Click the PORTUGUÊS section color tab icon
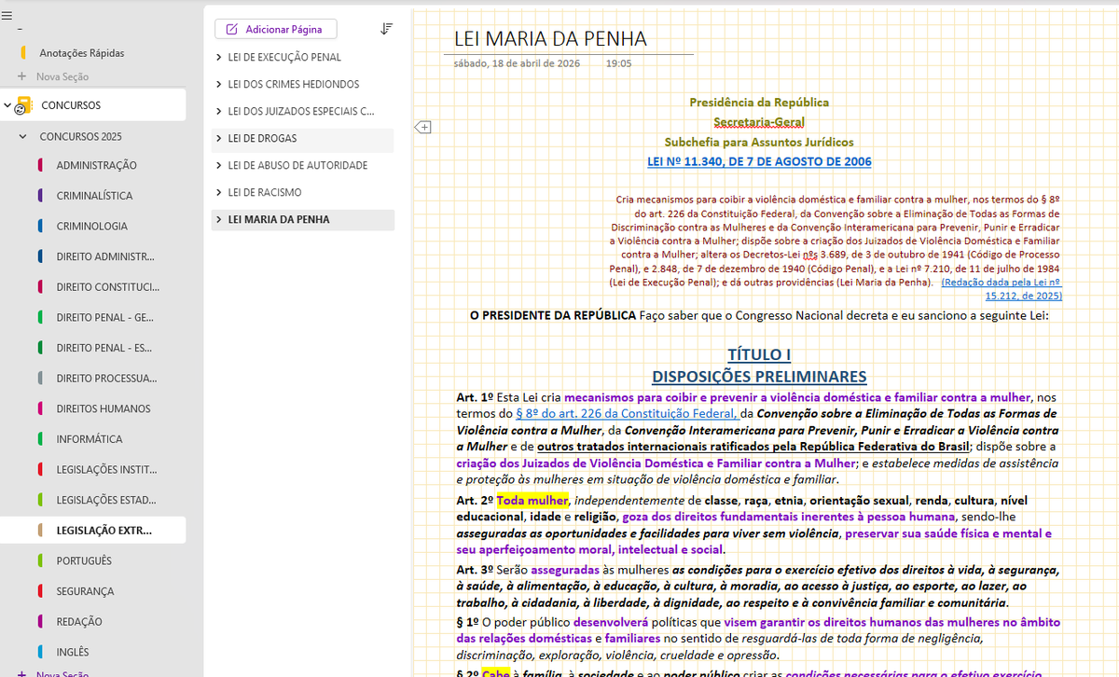 (41, 560)
